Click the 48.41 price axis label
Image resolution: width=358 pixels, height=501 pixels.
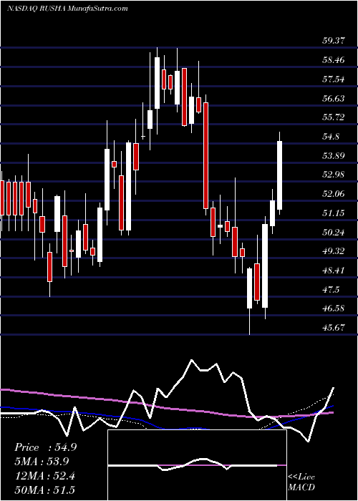(333, 271)
